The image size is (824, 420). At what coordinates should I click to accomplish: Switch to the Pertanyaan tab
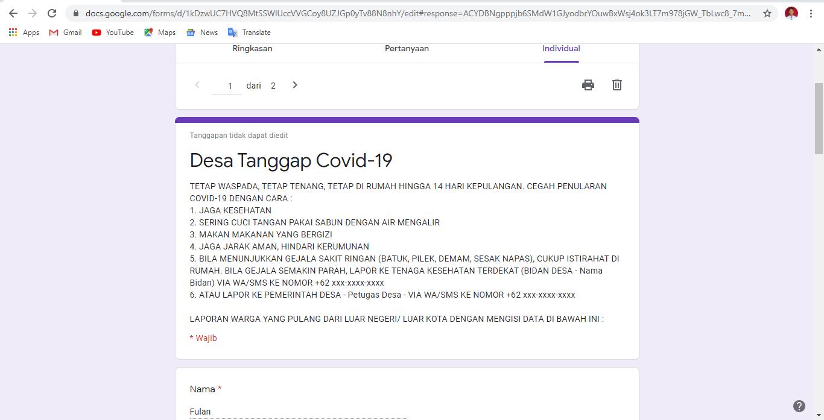tap(407, 49)
